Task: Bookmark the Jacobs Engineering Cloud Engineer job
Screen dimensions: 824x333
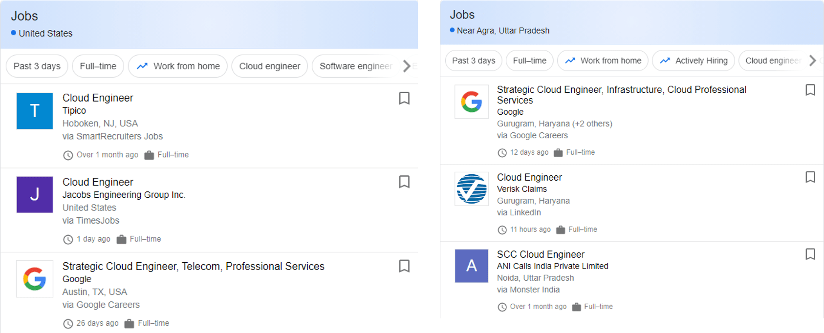Action: [404, 182]
